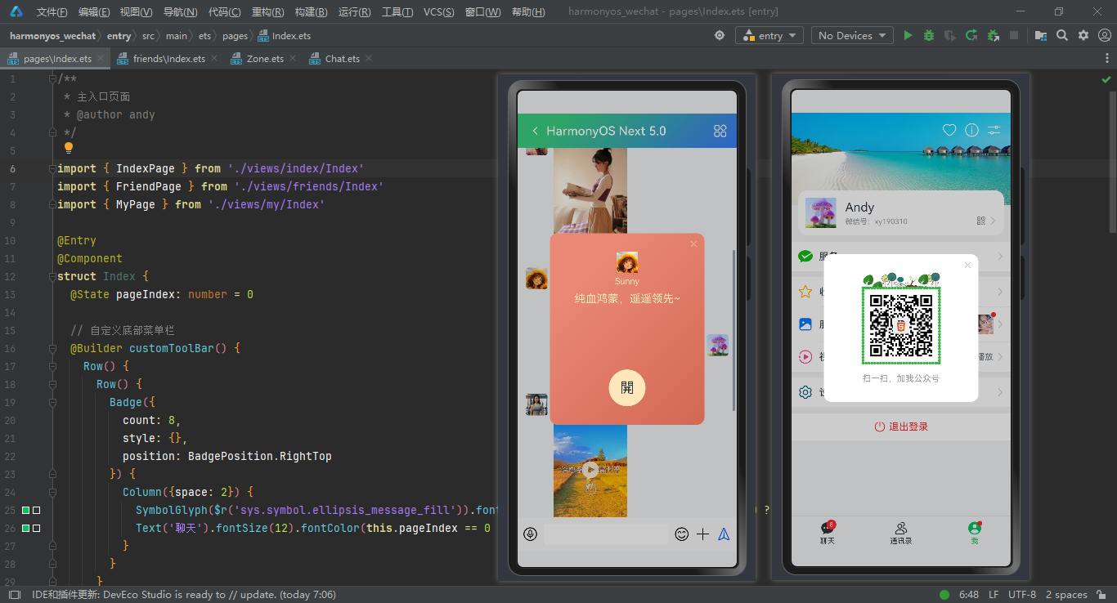The height and width of the screenshot is (603, 1117).
Task: Collapse the code fold at struct Index line
Action: tap(52, 276)
